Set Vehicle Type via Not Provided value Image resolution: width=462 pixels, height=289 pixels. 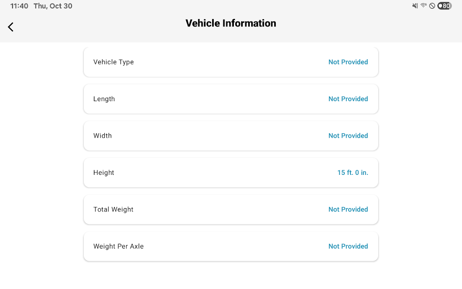pos(348,62)
